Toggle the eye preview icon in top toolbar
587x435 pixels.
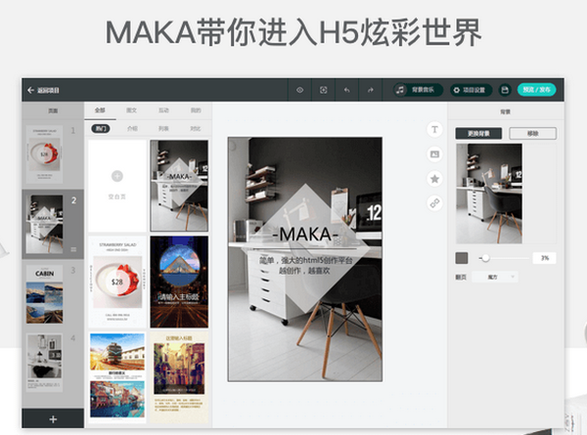coord(300,90)
